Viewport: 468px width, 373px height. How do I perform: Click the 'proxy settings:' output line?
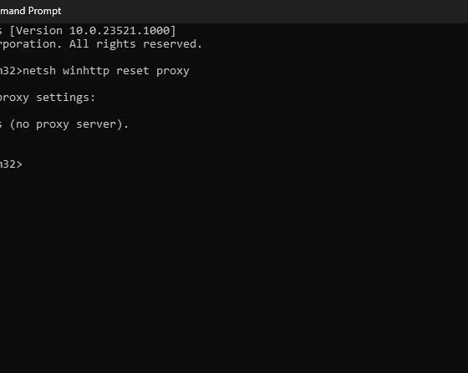tap(48, 98)
